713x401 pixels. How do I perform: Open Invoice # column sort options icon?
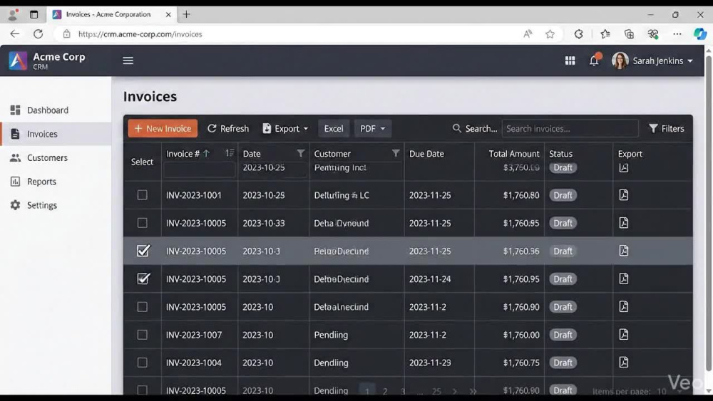(230, 153)
